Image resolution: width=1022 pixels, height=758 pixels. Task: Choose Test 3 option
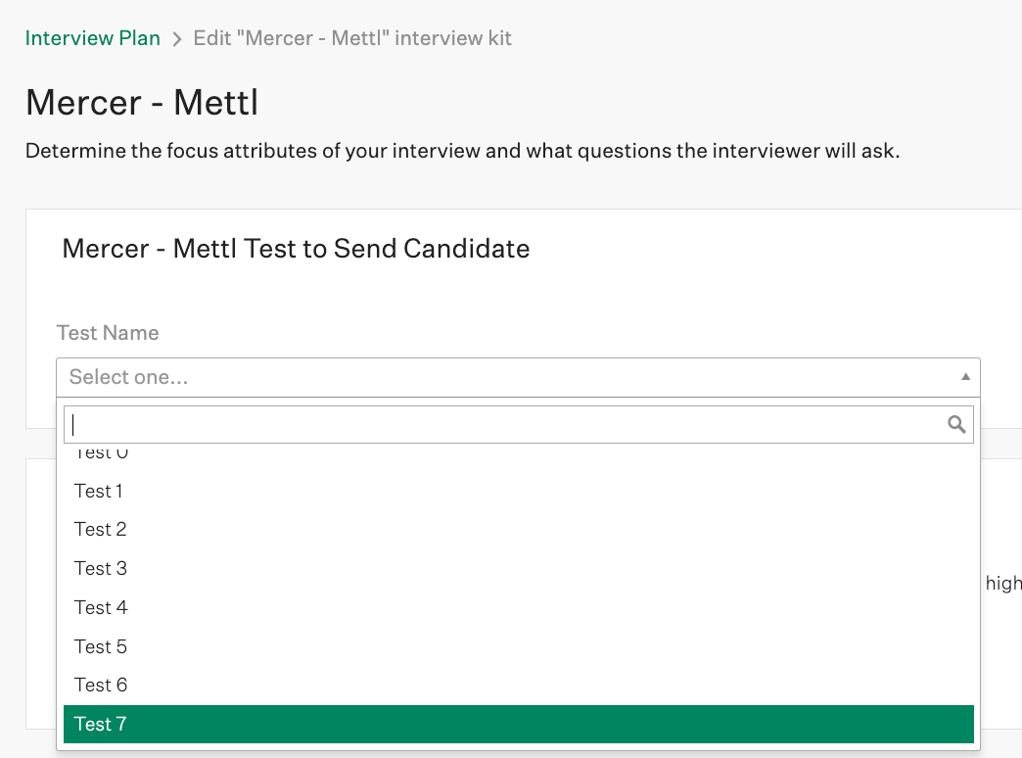coord(518,568)
